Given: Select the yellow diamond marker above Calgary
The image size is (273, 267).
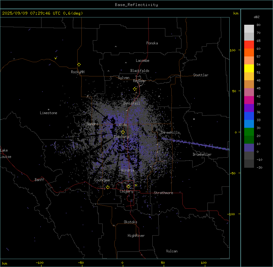Looking at the screenshot, I should tap(128, 187).
